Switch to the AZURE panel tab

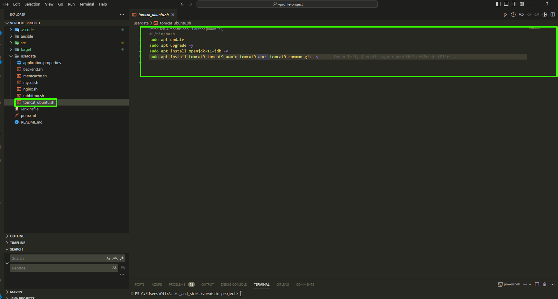(x=157, y=284)
